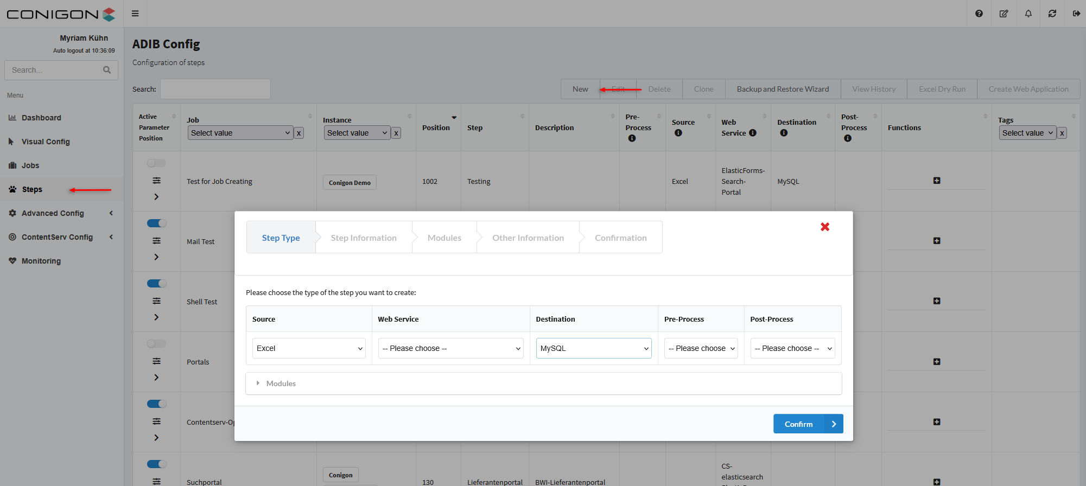This screenshot has height=486, width=1086.
Task: Disable the Mail Test active toggle
Action: click(156, 223)
